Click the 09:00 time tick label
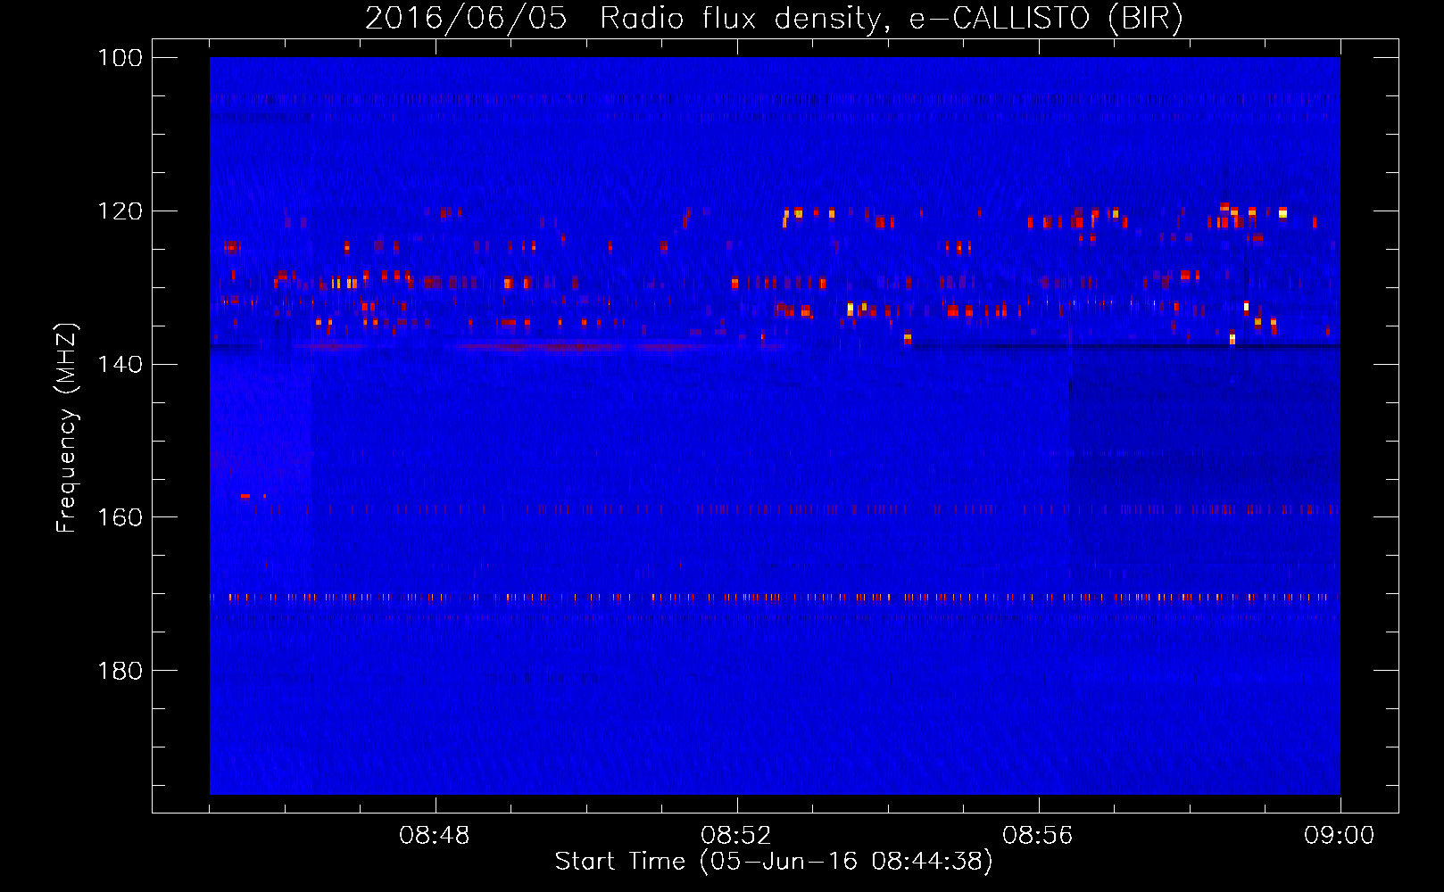1444x892 pixels. coord(1340,836)
